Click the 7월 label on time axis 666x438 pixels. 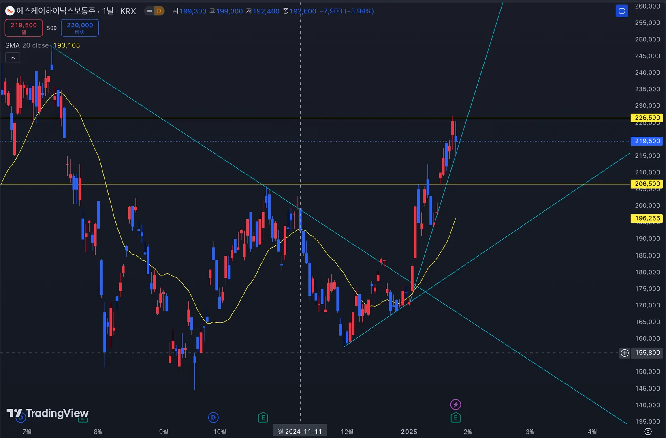click(x=27, y=432)
